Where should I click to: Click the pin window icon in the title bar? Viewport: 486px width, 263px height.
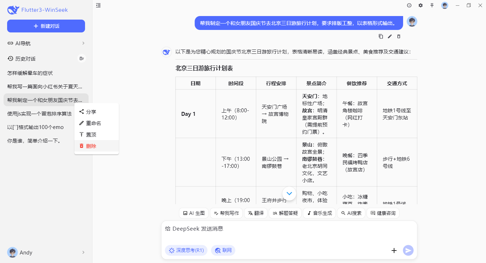click(432, 5)
